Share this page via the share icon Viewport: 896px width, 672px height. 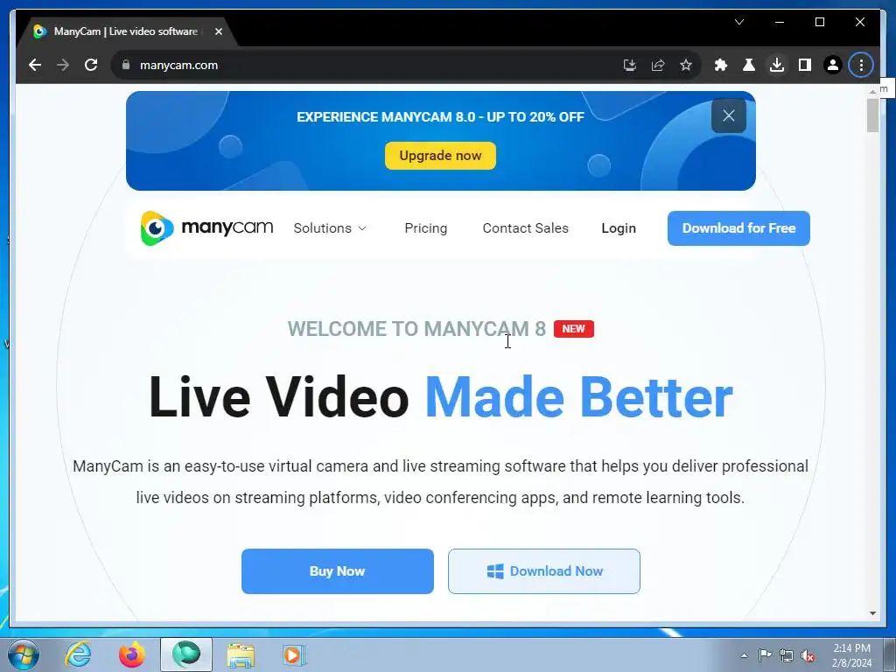tap(658, 65)
